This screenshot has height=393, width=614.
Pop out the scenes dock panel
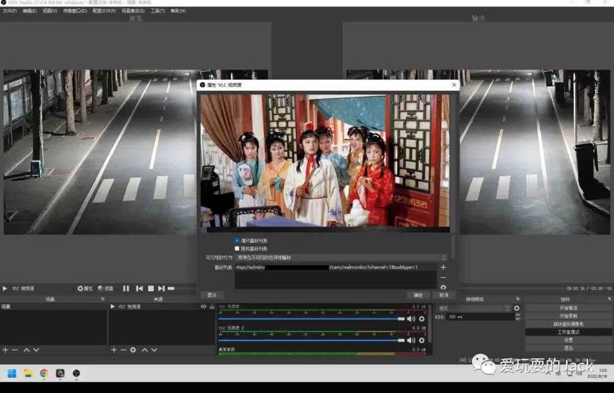(x=102, y=299)
